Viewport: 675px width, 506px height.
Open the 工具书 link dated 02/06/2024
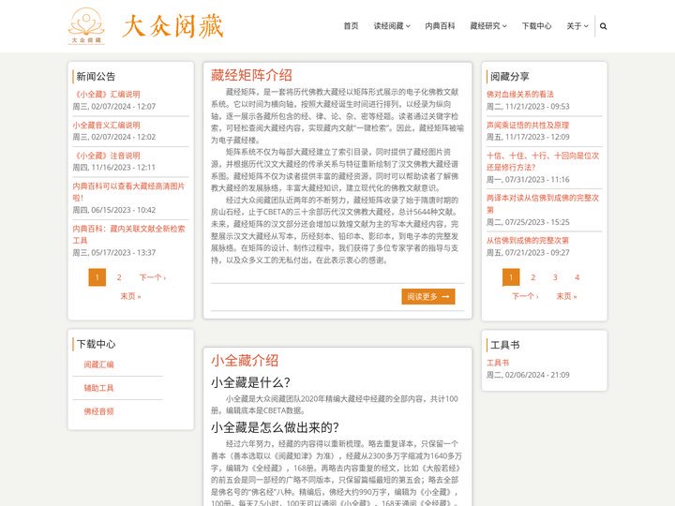[498, 363]
